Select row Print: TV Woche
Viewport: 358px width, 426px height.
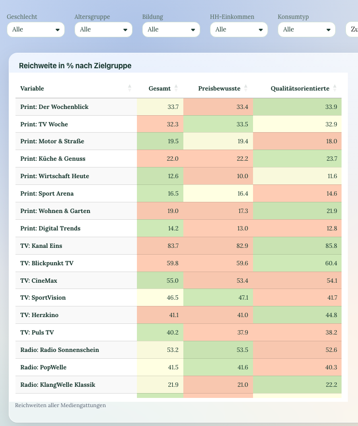(179, 124)
